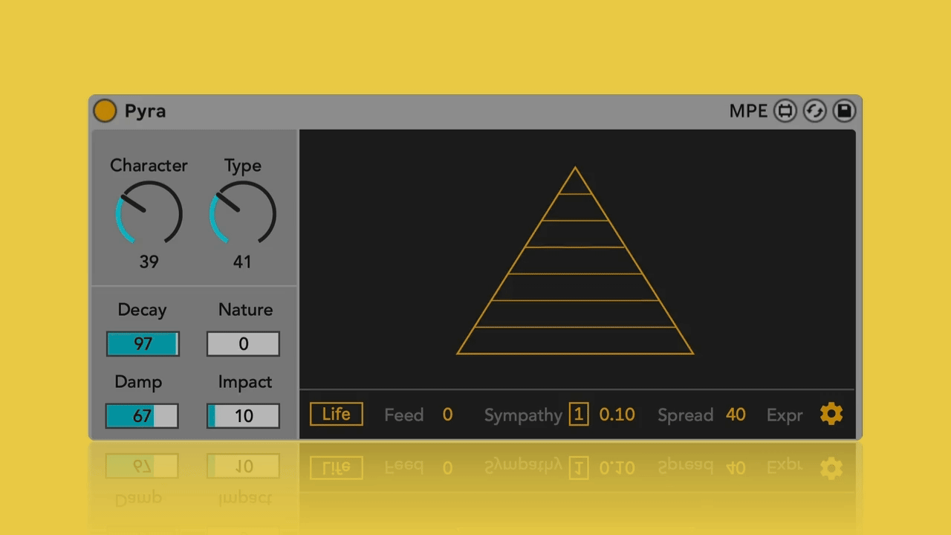
Task: Click the MPE label in title bar
Action: 748,111
